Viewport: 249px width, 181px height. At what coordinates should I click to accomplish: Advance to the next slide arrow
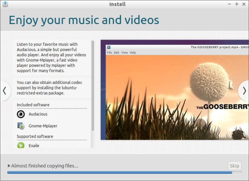[x=244, y=91]
